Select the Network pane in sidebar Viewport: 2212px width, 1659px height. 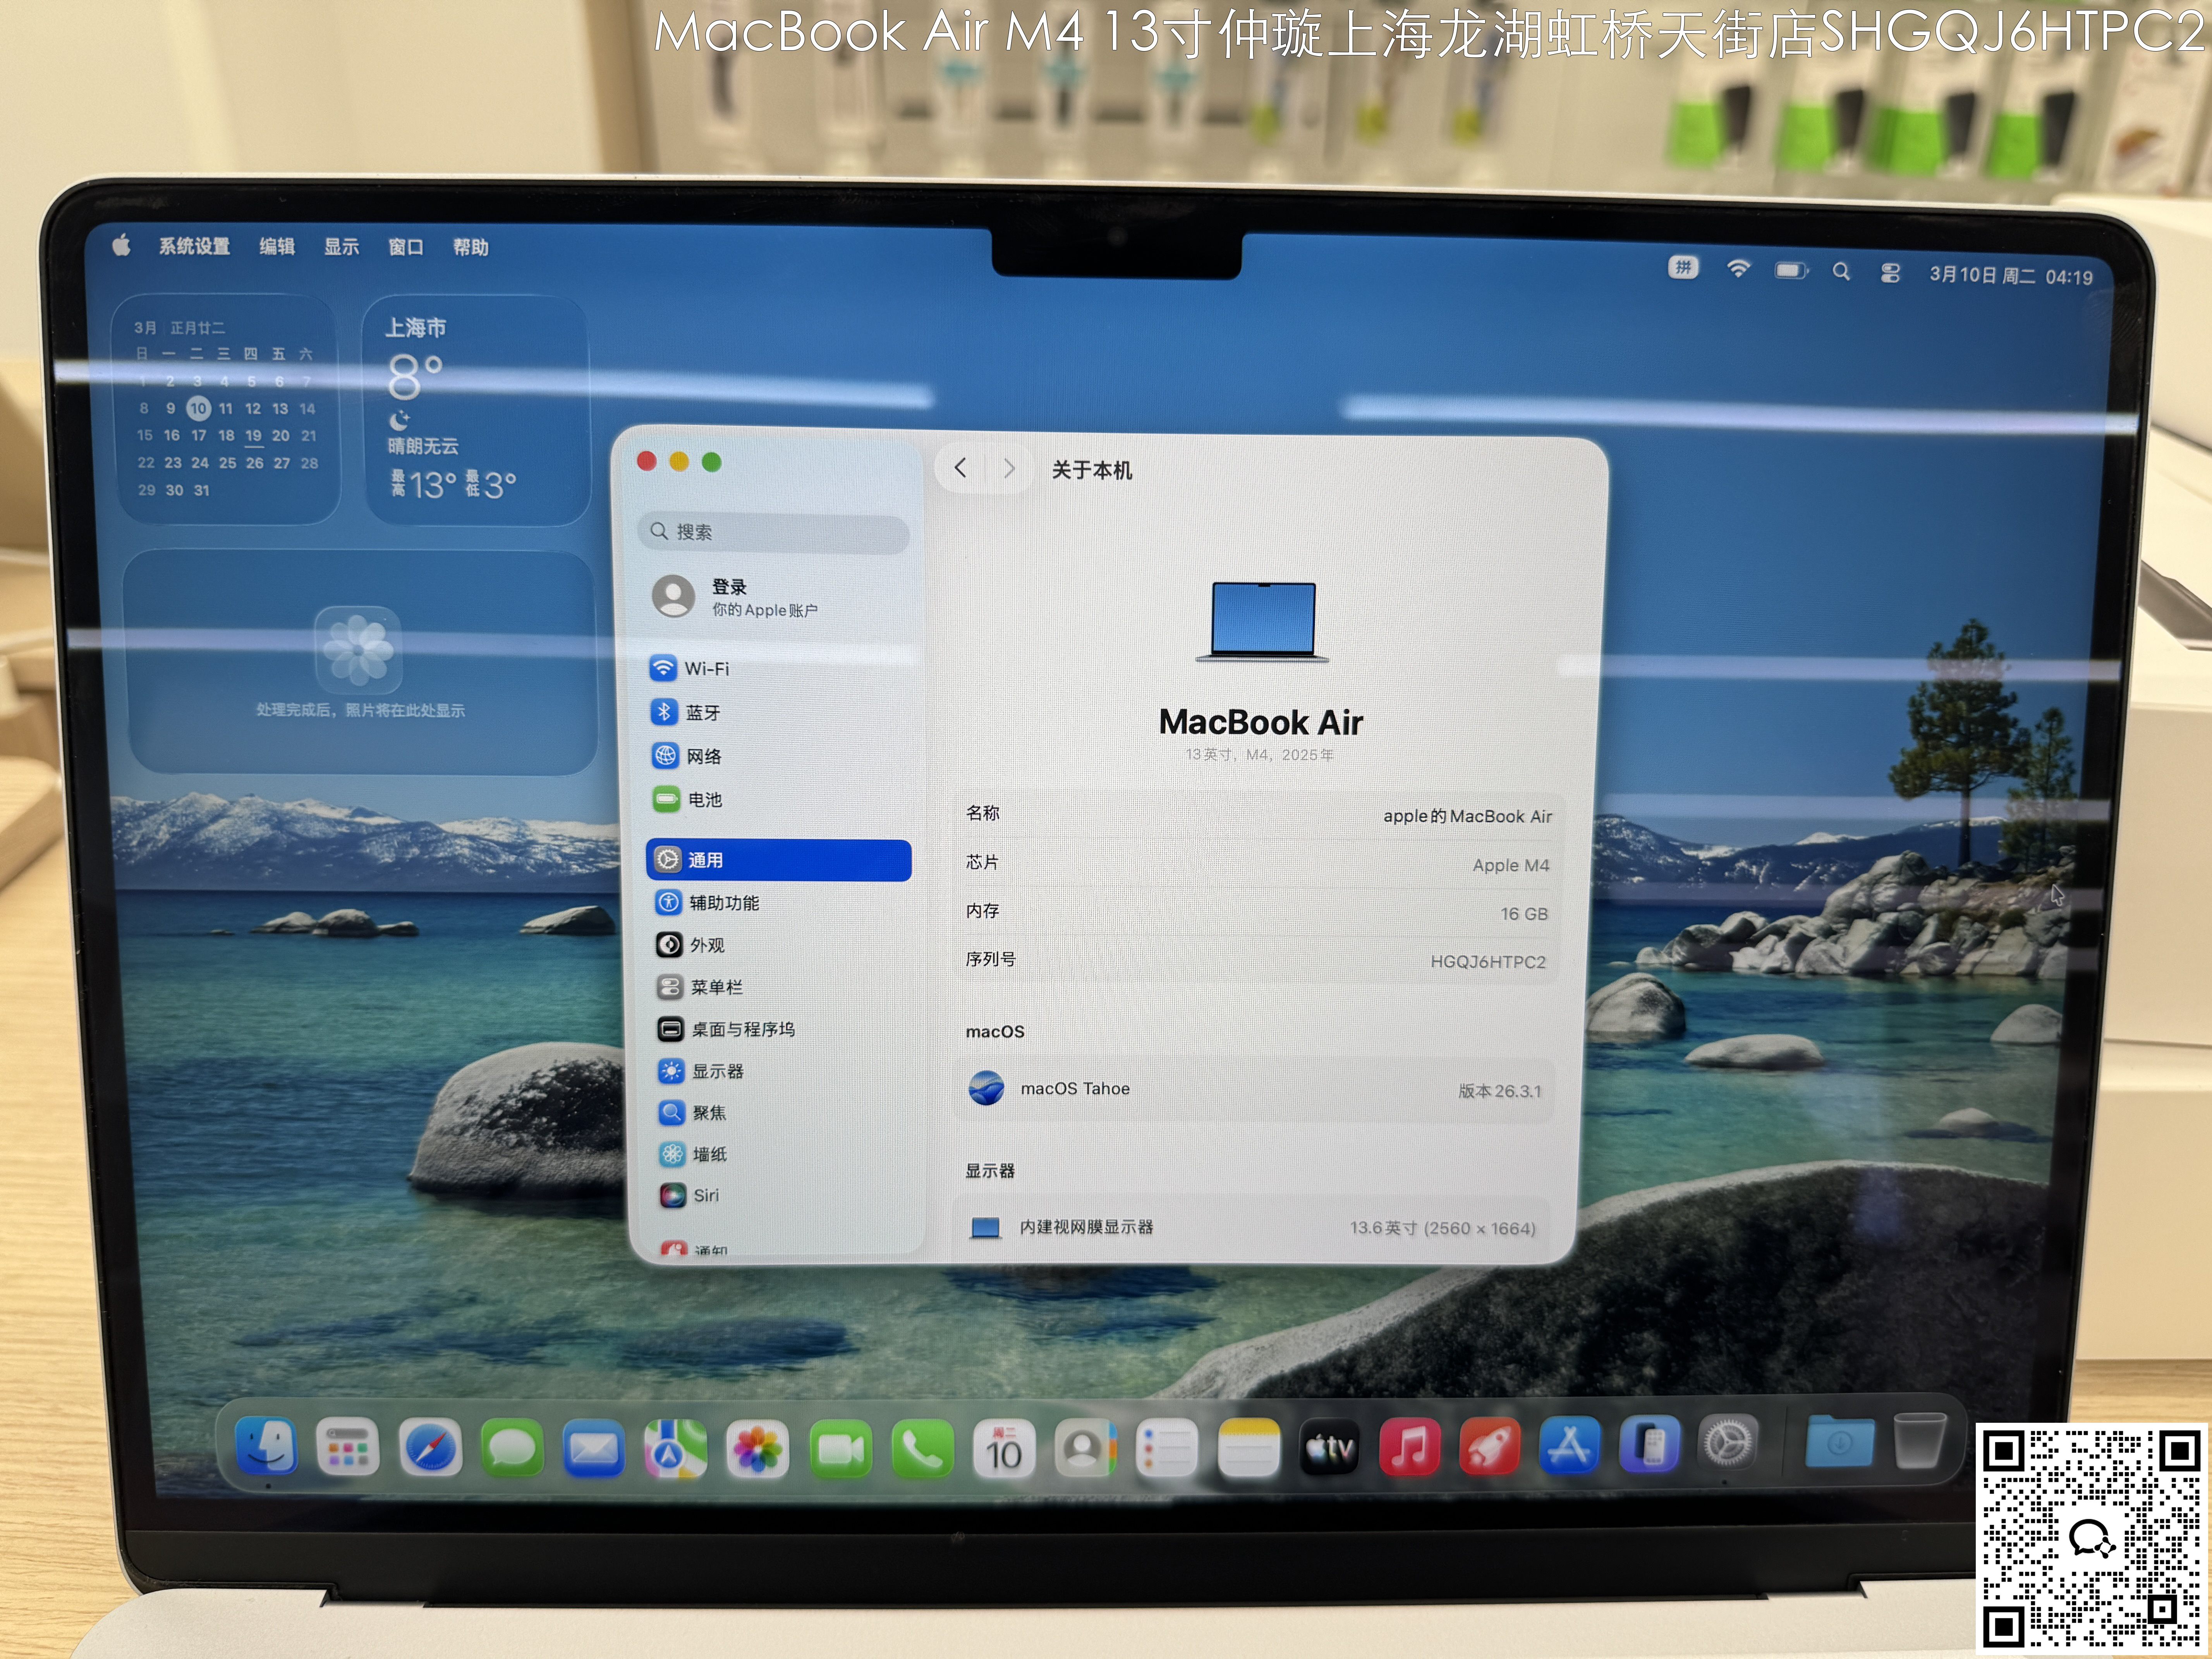point(703,756)
